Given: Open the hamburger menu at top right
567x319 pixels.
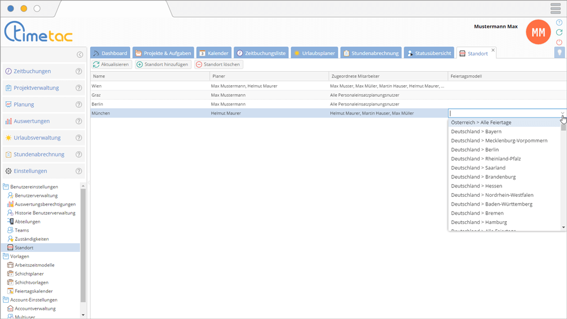Looking at the screenshot, I should click(x=555, y=8).
